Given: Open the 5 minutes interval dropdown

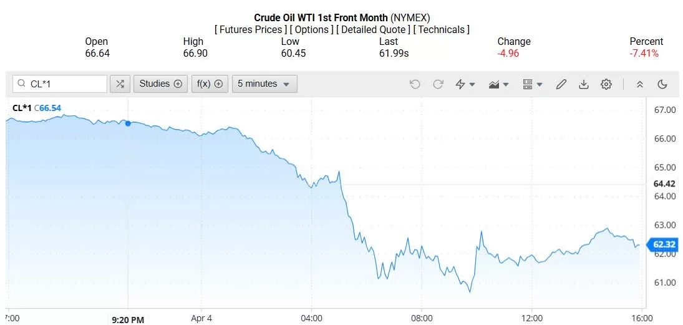Looking at the screenshot, I should pyautogui.click(x=264, y=84).
